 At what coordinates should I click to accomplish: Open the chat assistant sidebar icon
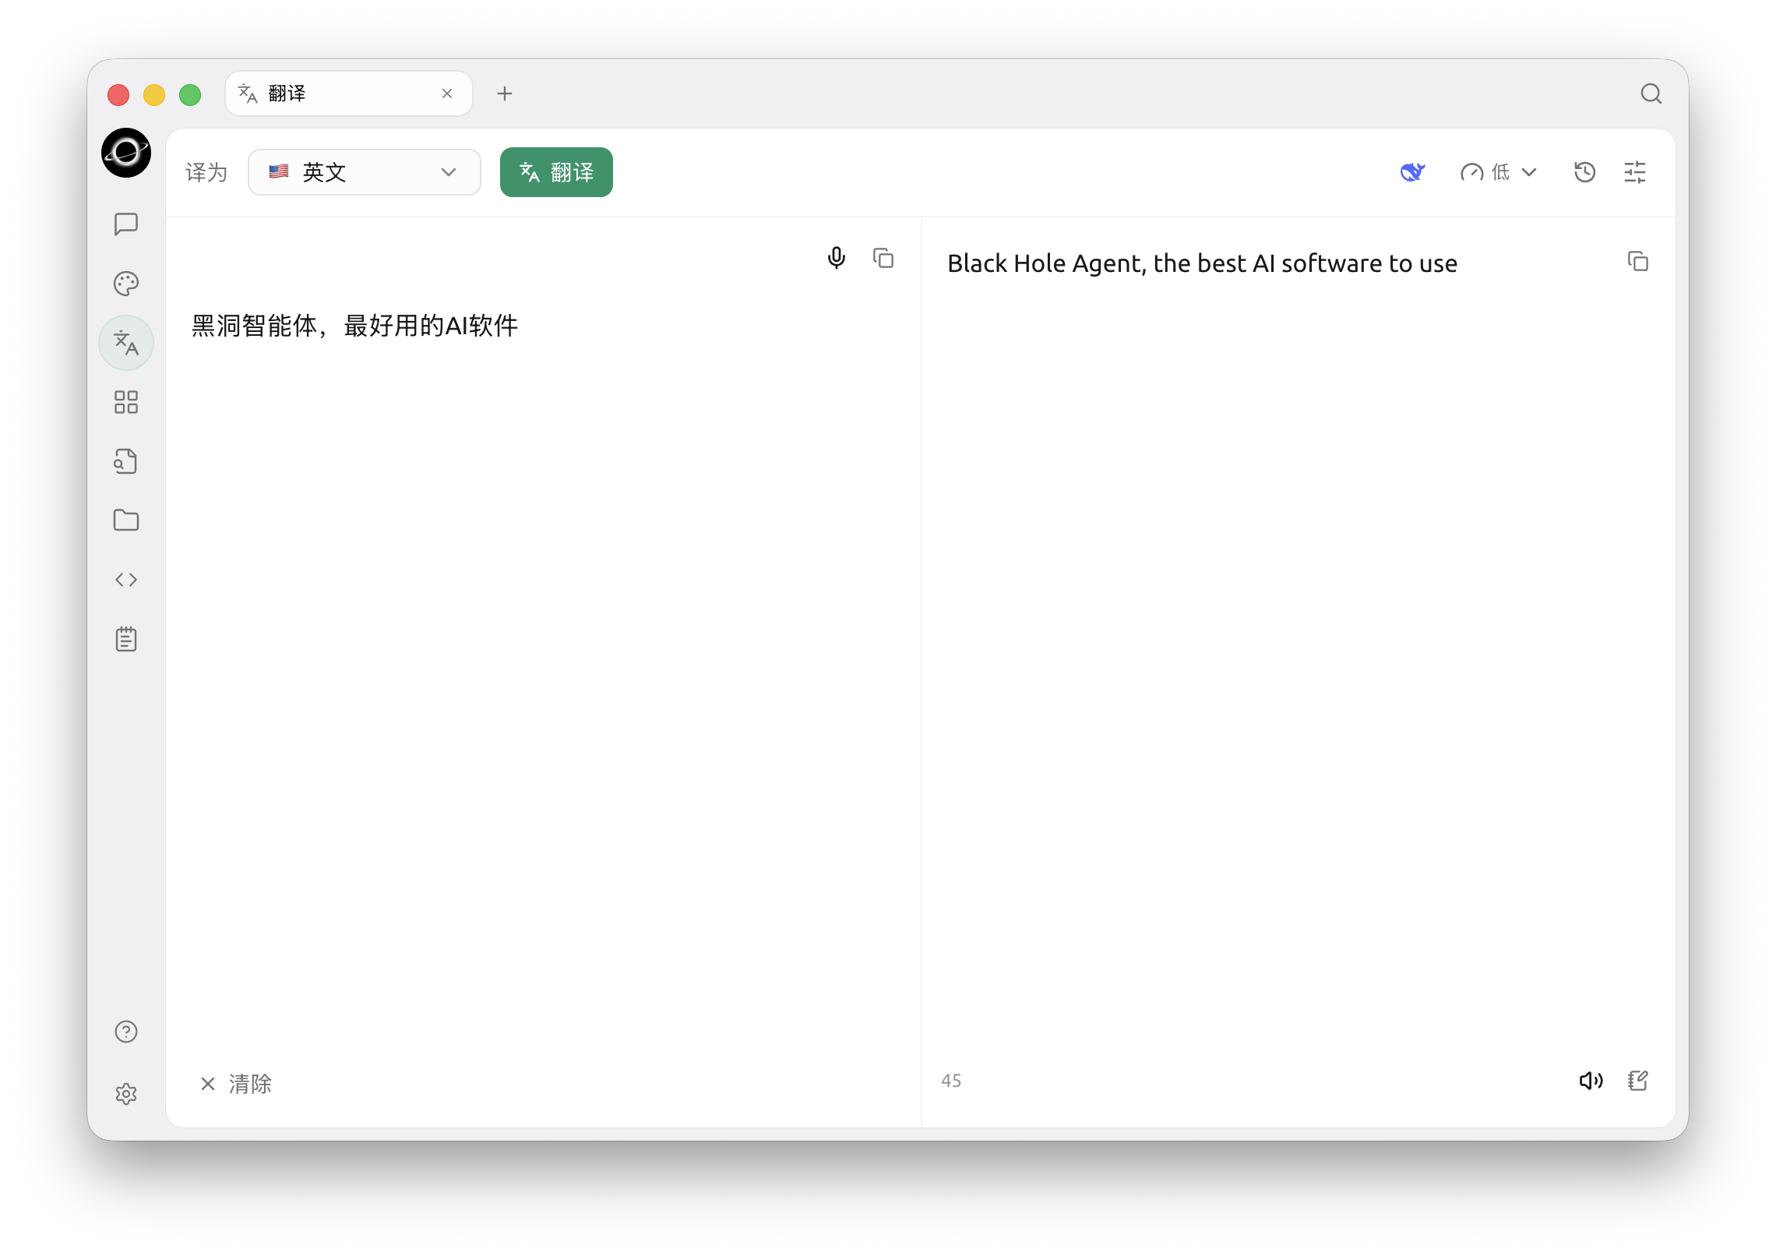(x=126, y=224)
